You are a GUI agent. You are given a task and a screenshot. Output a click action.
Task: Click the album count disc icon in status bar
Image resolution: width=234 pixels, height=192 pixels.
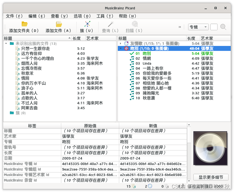pyautogui.click(x=150, y=186)
